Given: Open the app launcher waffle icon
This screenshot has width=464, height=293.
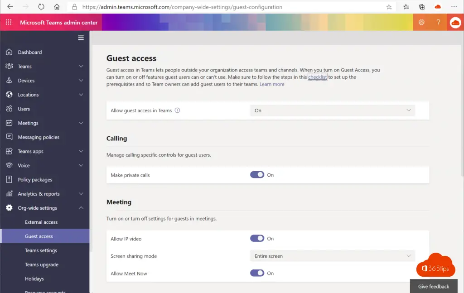Looking at the screenshot, I should (9, 23).
